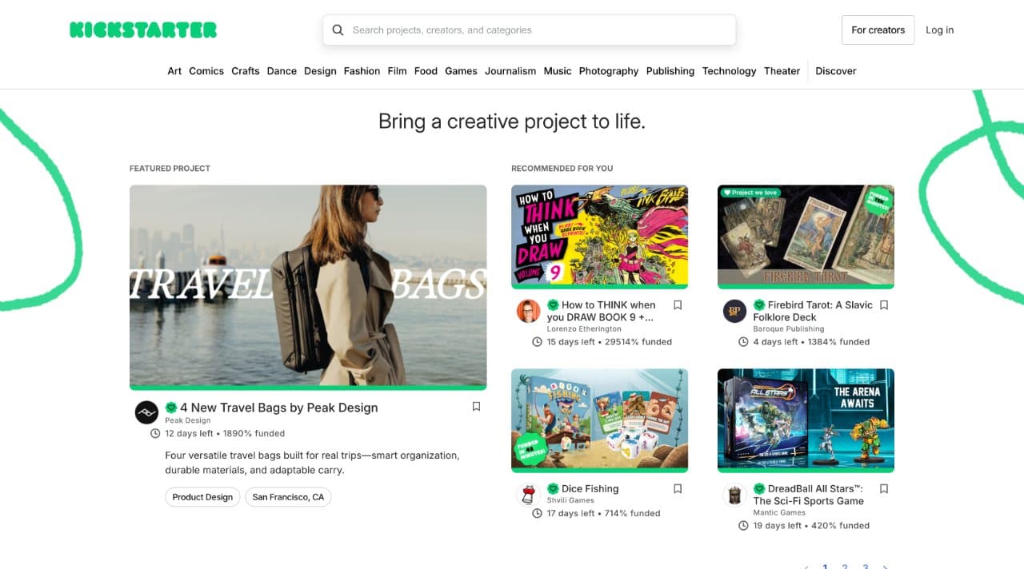This screenshot has width=1024, height=569.
Task: Click green badge beside 4 New Travel Bags
Action: 171,408
